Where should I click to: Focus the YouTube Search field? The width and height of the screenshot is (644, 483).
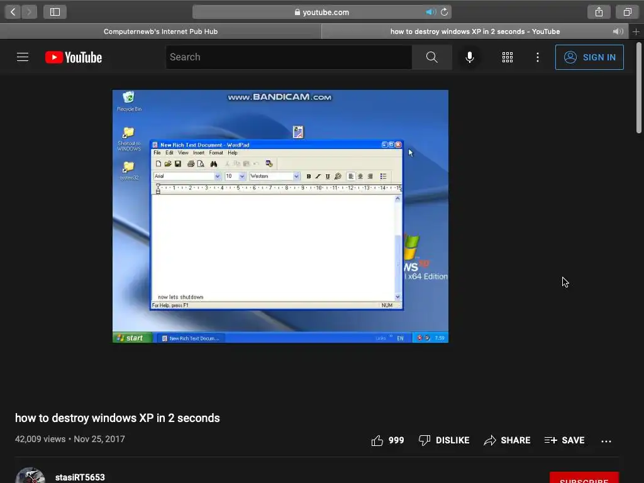(289, 57)
